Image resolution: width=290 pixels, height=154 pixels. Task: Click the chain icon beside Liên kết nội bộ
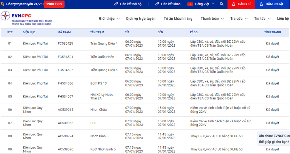pos(116,4)
